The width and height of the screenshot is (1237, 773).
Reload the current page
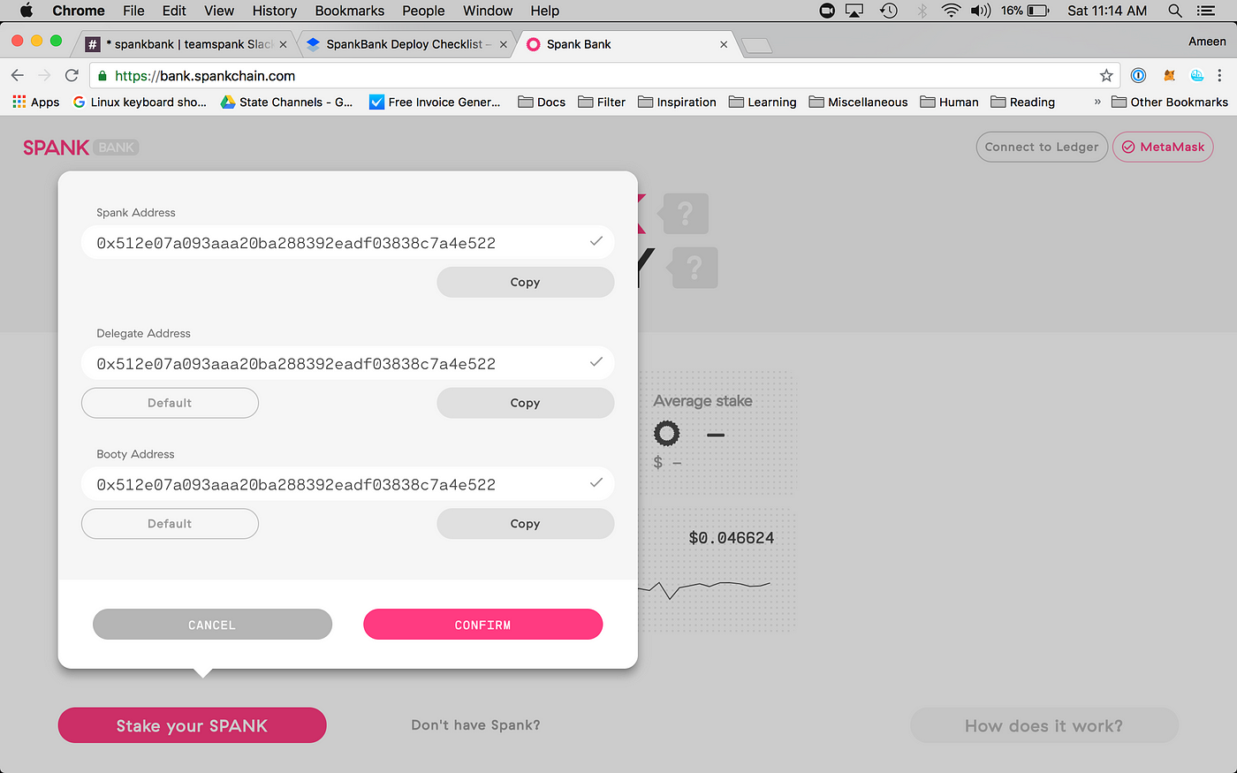[72, 75]
